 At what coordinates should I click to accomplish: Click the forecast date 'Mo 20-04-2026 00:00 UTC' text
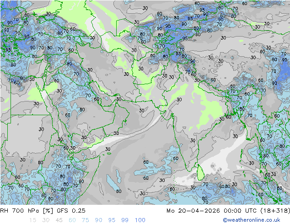click(212, 211)
